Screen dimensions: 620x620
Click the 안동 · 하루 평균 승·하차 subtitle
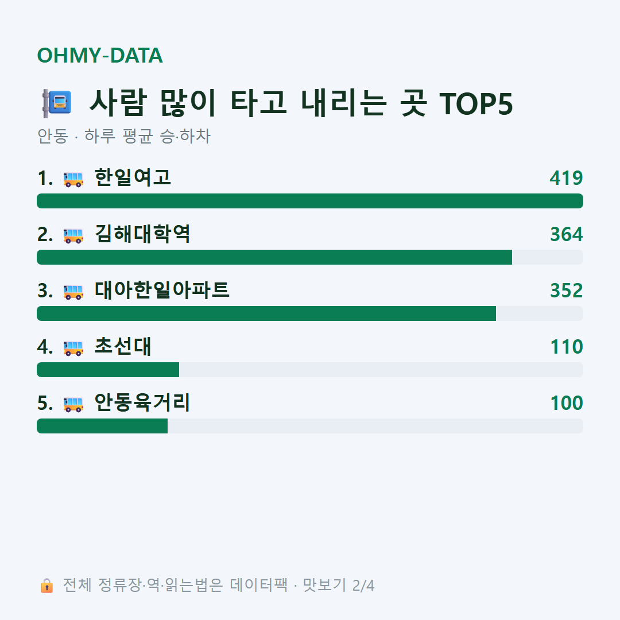(124, 136)
